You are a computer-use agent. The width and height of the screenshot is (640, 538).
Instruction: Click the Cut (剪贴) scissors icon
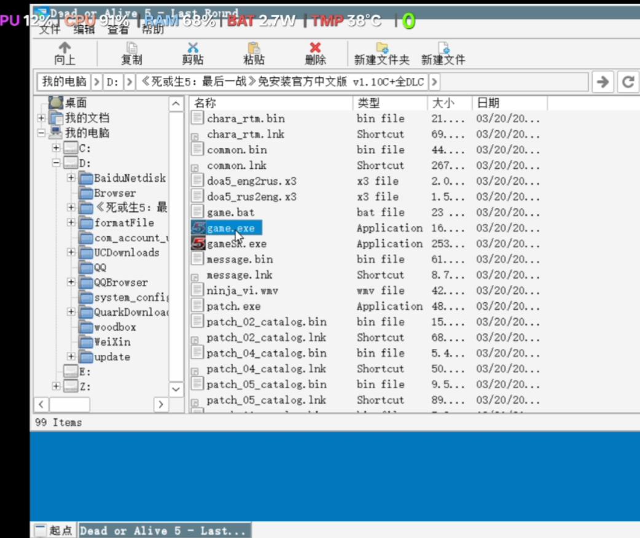point(193,48)
